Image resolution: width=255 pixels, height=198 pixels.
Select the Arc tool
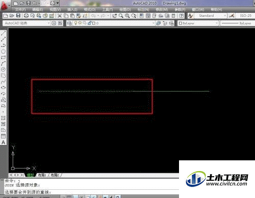[x=4, y=63]
